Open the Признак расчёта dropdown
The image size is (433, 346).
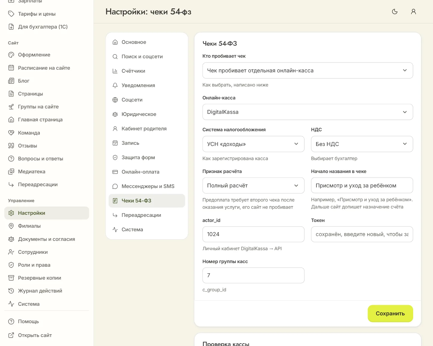[253, 186]
